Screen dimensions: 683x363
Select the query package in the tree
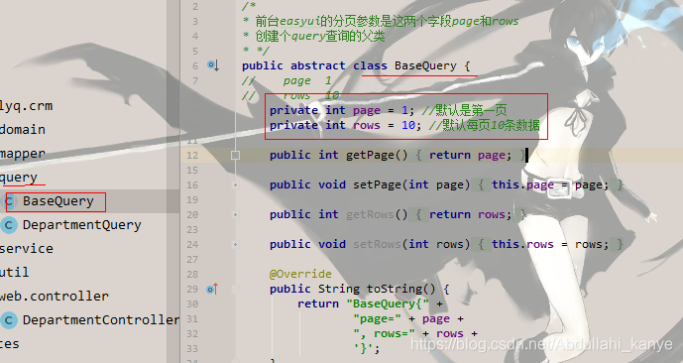[x=19, y=178]
